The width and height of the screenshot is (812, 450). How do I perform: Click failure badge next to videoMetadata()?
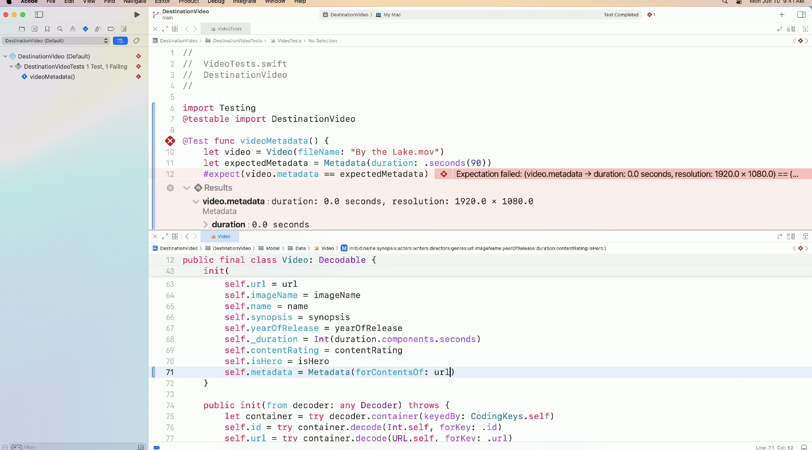coord(138,77)
